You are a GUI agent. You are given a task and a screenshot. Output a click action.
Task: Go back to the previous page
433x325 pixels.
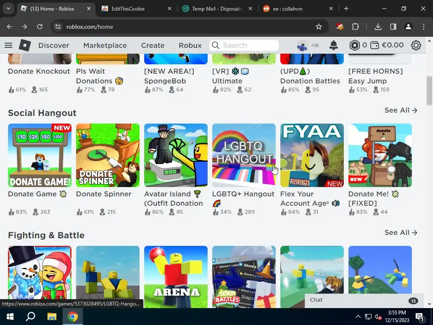pos(9,27)
